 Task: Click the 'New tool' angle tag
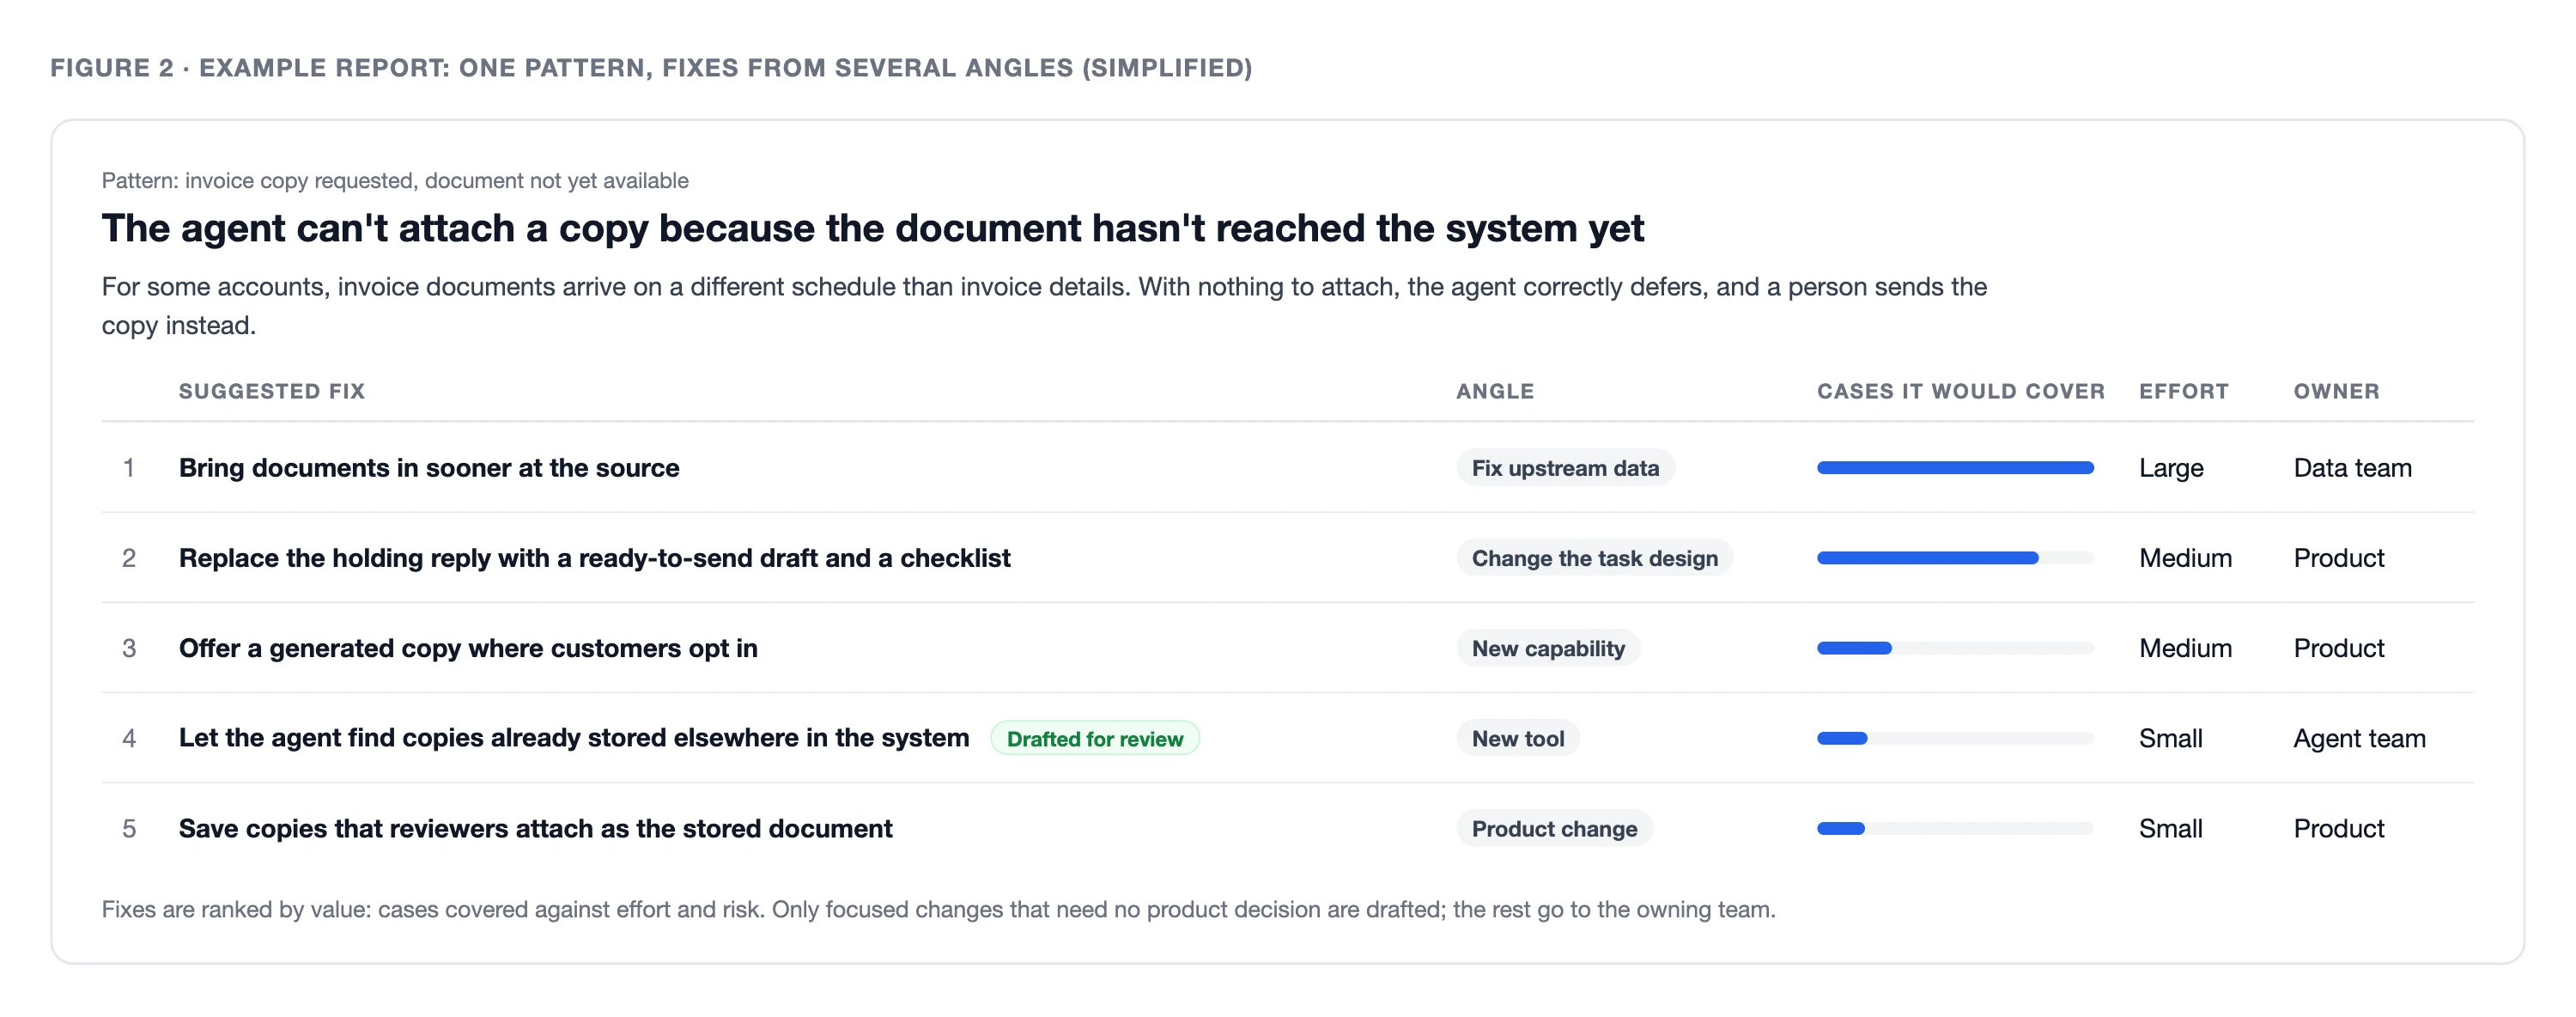tap(1517, 738)
